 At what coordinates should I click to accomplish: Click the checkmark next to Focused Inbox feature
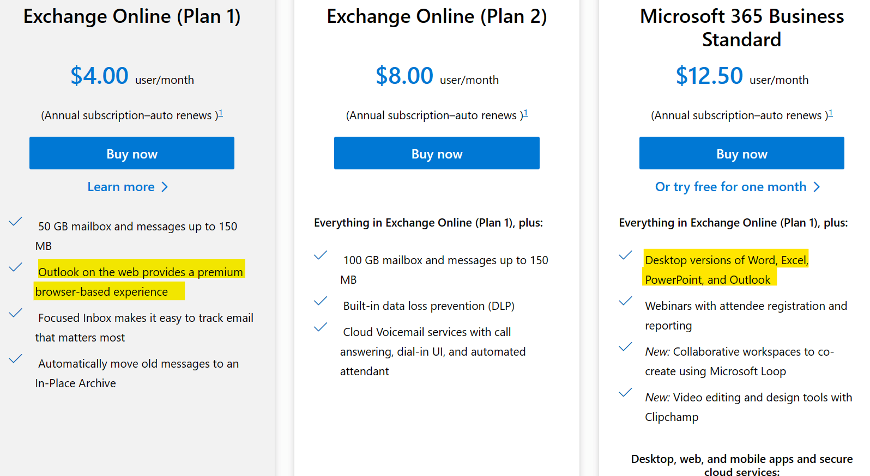pyautogui.click(x=15, y=313)
